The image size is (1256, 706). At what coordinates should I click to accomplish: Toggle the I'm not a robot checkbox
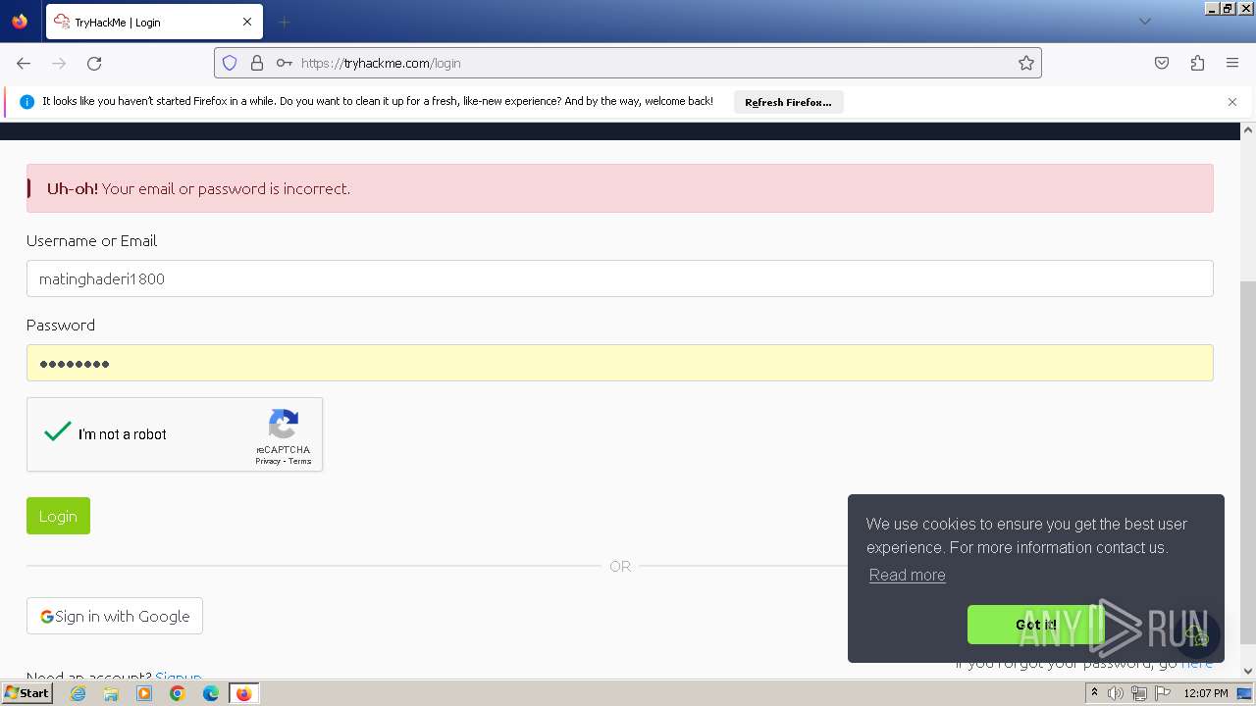pyautogui.click(x=58, y=432)
